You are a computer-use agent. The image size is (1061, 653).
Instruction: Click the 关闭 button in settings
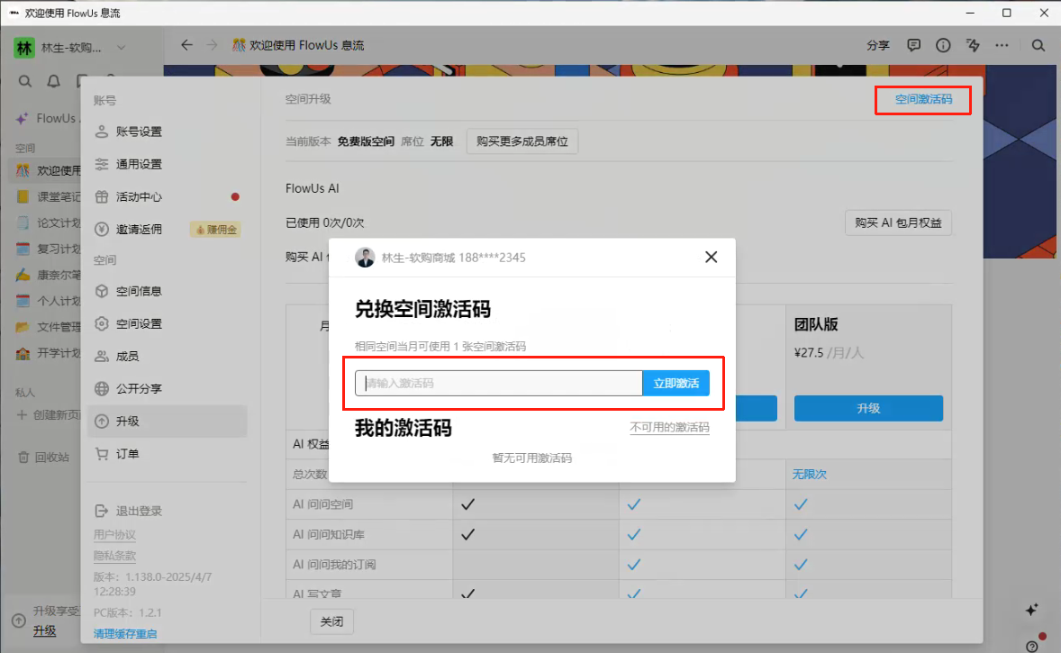(x=331, y=621)
